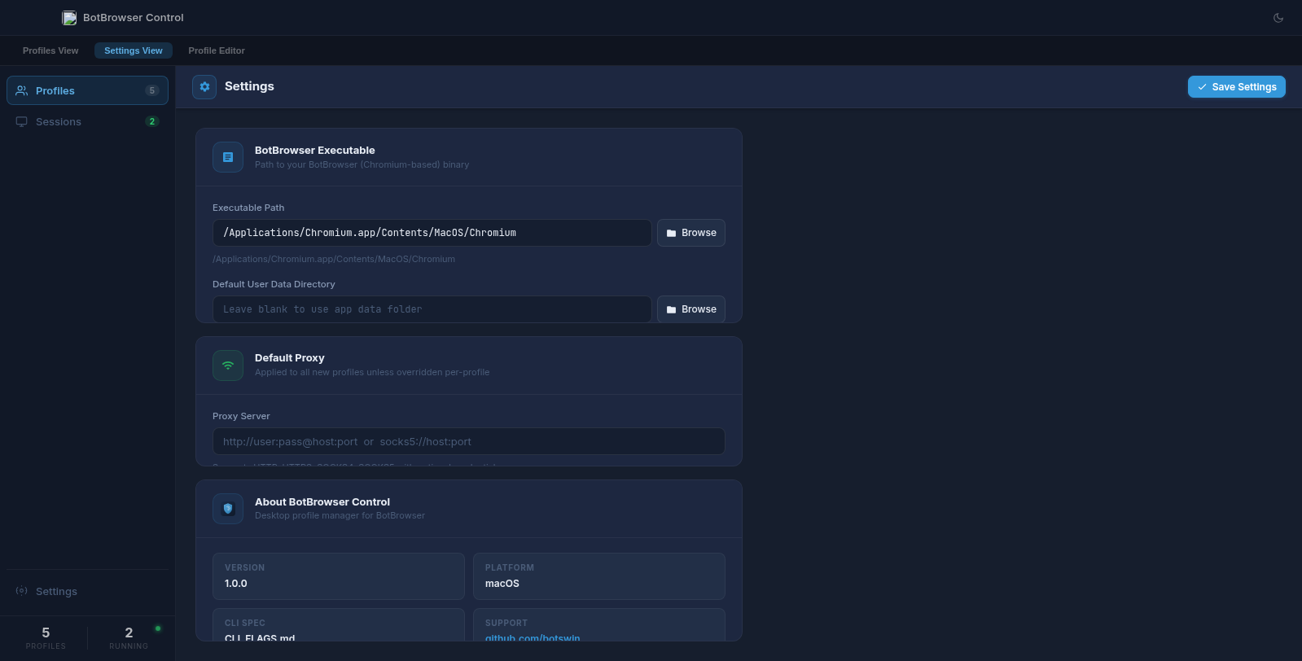The width and height of the screenshot is (1302, 661).
Task: Click the Profiles people icon in sidebar
Action: click(x=22, y=90)
